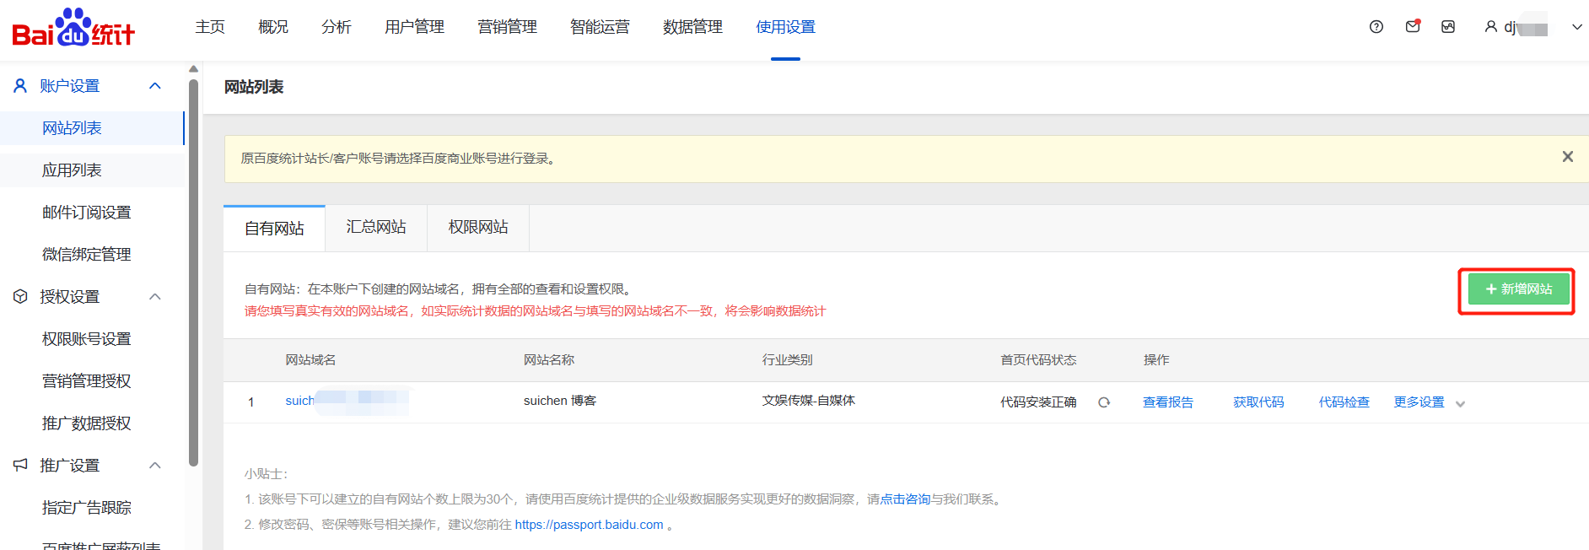
Task: Click the 网站列表 page heading
Action: tap(254, 87)
